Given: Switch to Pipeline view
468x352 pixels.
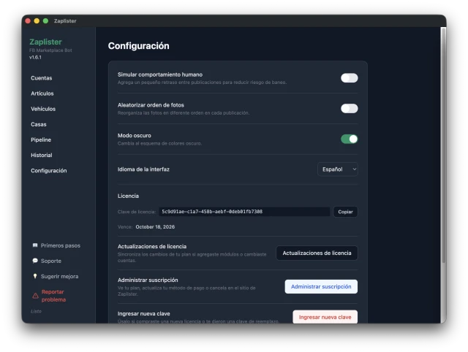Looking at the screenshot, I should click(41, 139).
